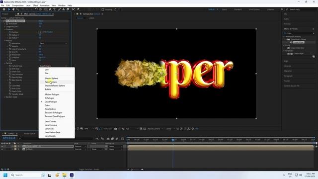The width and height of the screenshot is (318, 179).
Task: Choose Bubble from particle type list
Action: pos(57,89)
